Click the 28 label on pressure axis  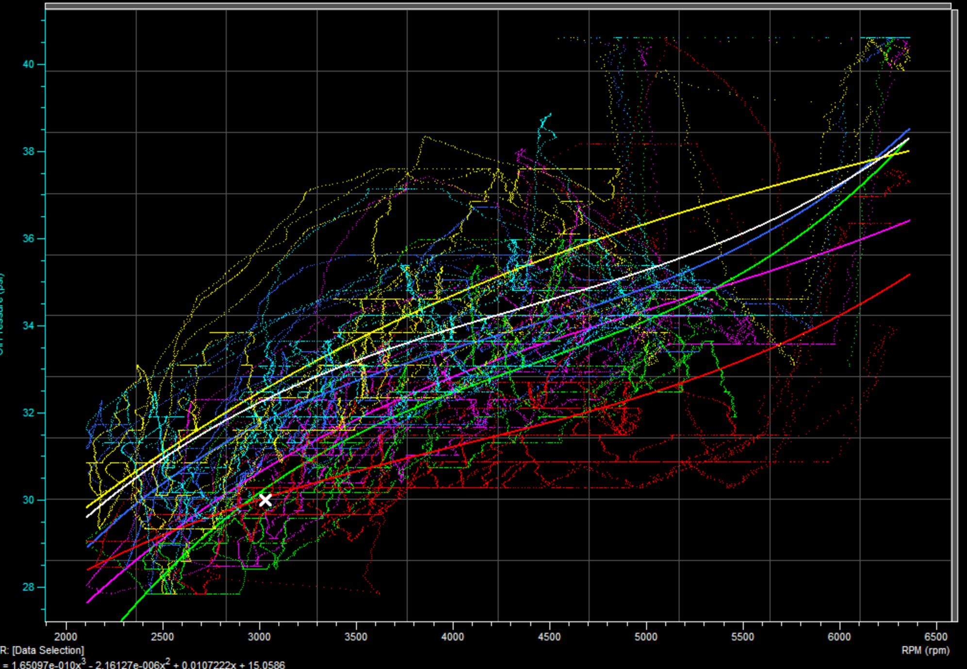28,587
